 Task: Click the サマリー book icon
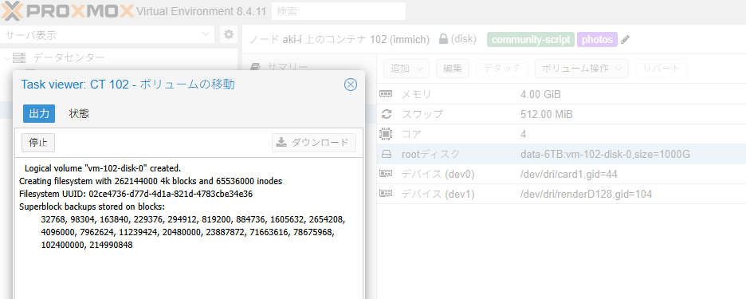click(x=256, y=66)
